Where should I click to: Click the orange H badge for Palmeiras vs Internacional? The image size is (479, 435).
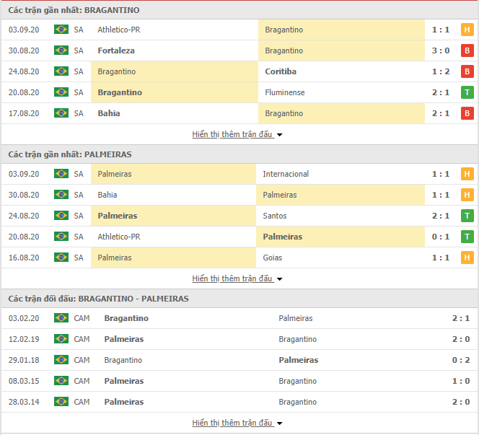click(467, 174)
